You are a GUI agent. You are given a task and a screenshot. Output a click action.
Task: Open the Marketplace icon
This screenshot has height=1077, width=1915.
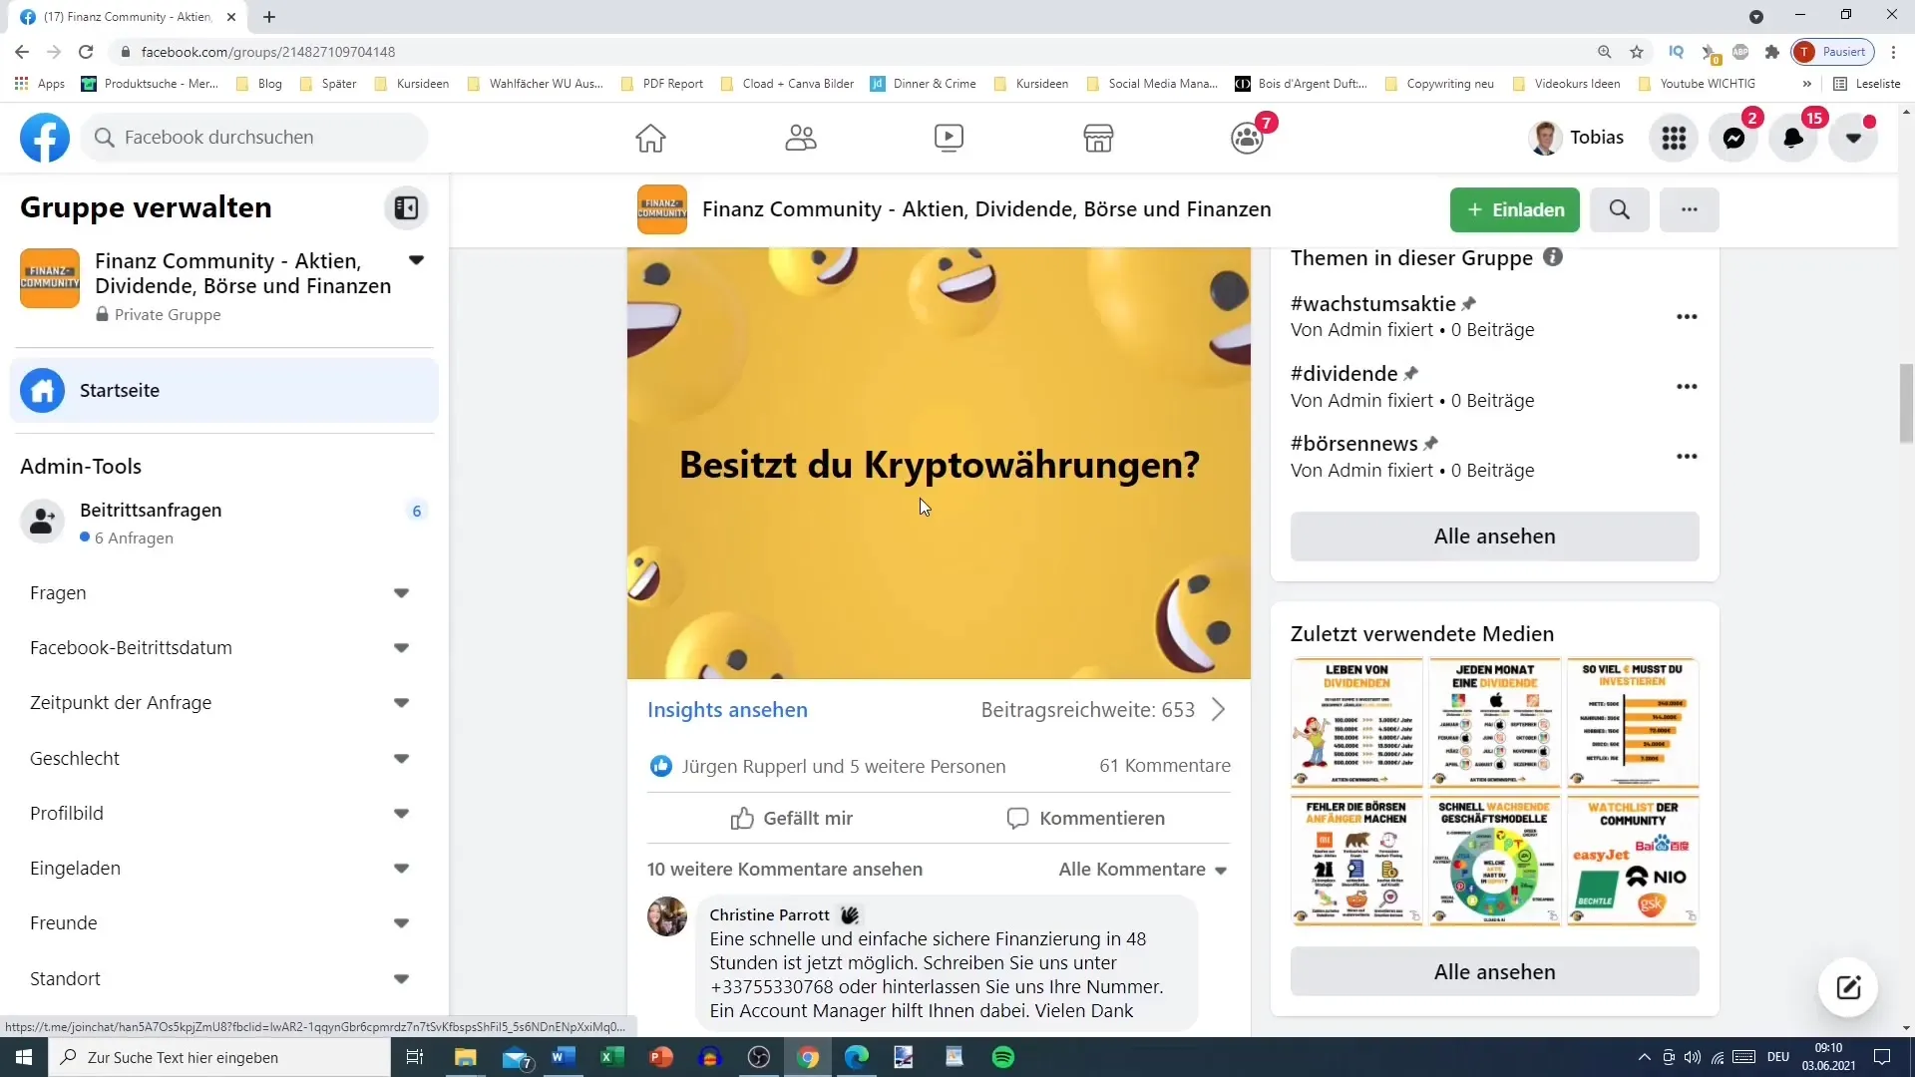coord(1098,138)
